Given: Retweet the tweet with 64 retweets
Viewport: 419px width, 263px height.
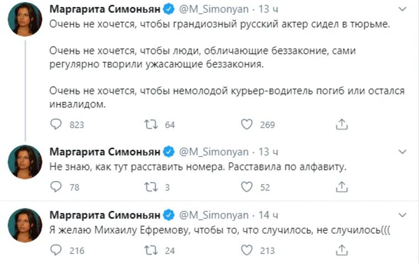Looking at the screenshot, I should point(150,125).
